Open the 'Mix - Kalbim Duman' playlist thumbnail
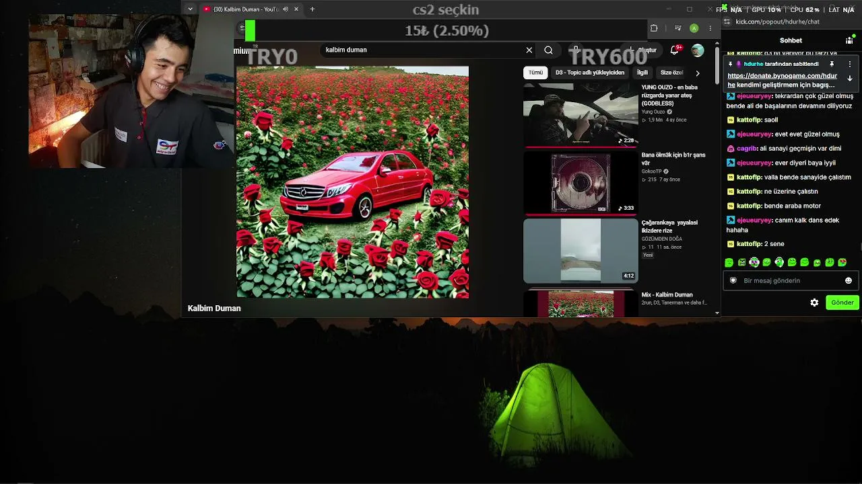Viewport: 862px width, 484px height. [581, 303]
